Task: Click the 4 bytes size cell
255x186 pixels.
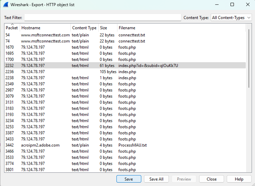Action: pos(106,145)
